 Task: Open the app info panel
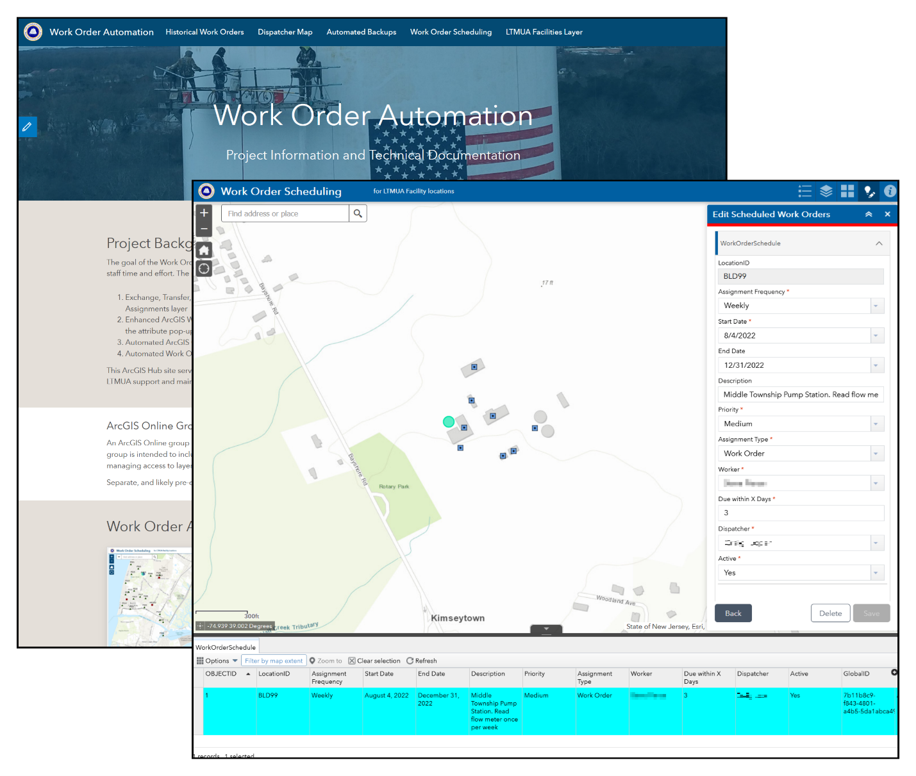(x=890, y=191)
